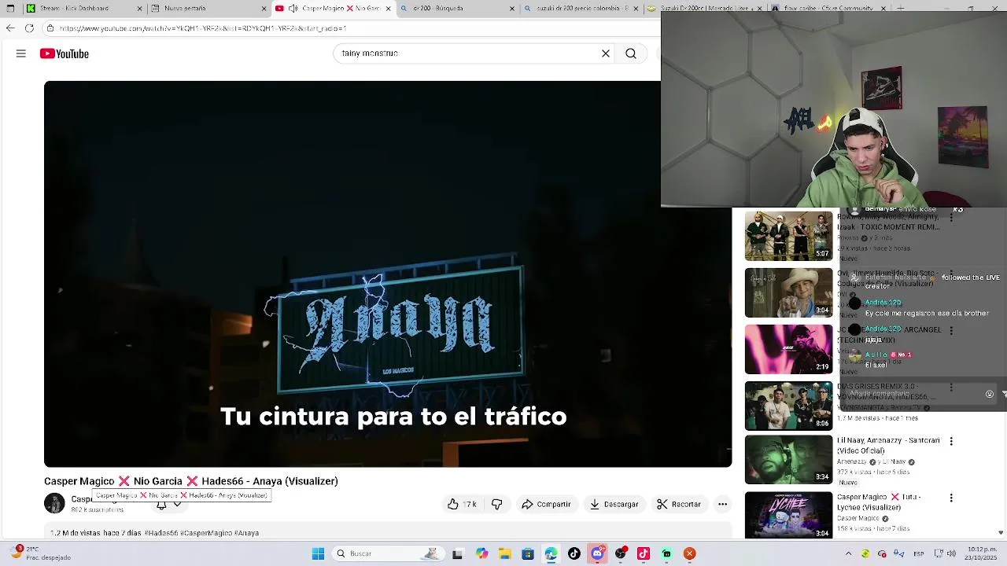This screenshot has width=1007, height=566.
Task: Open OBS Studio from the taskbar
Action: [x=620, y=553]
